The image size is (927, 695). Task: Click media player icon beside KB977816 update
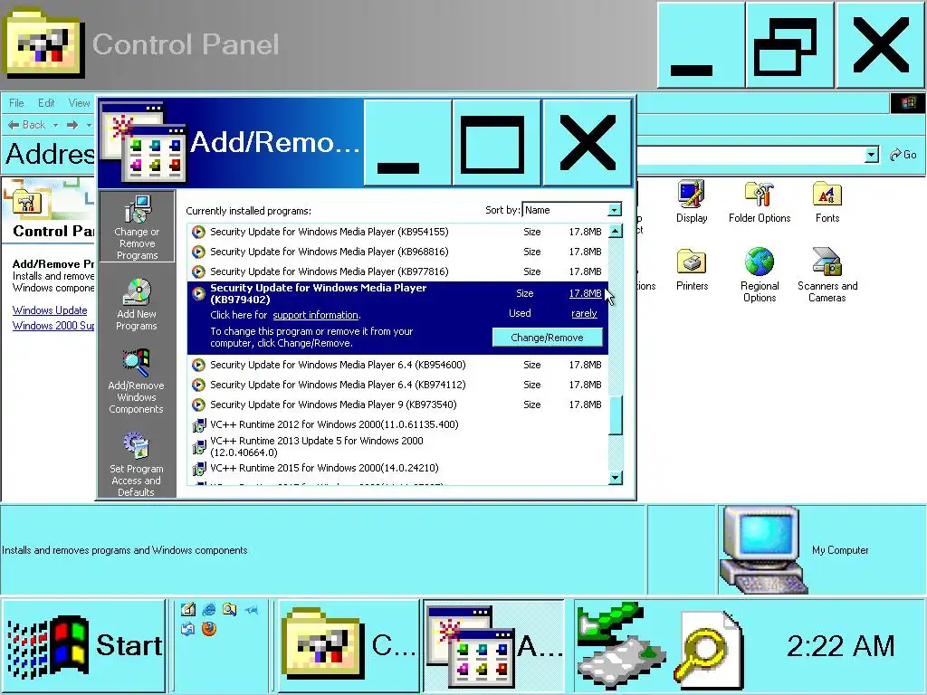coord(198,271)
